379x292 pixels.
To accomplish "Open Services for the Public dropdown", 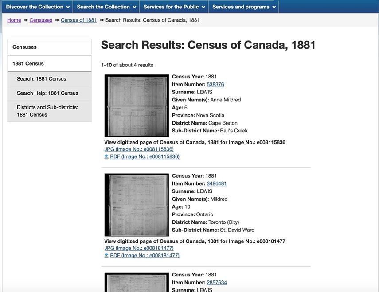I will click(174, 7).
